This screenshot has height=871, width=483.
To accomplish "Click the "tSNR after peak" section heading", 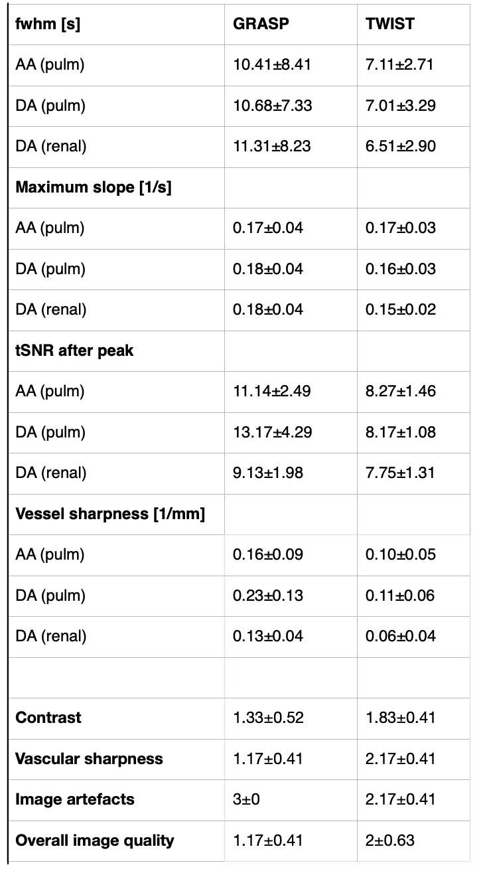I will tap(74, 351).
